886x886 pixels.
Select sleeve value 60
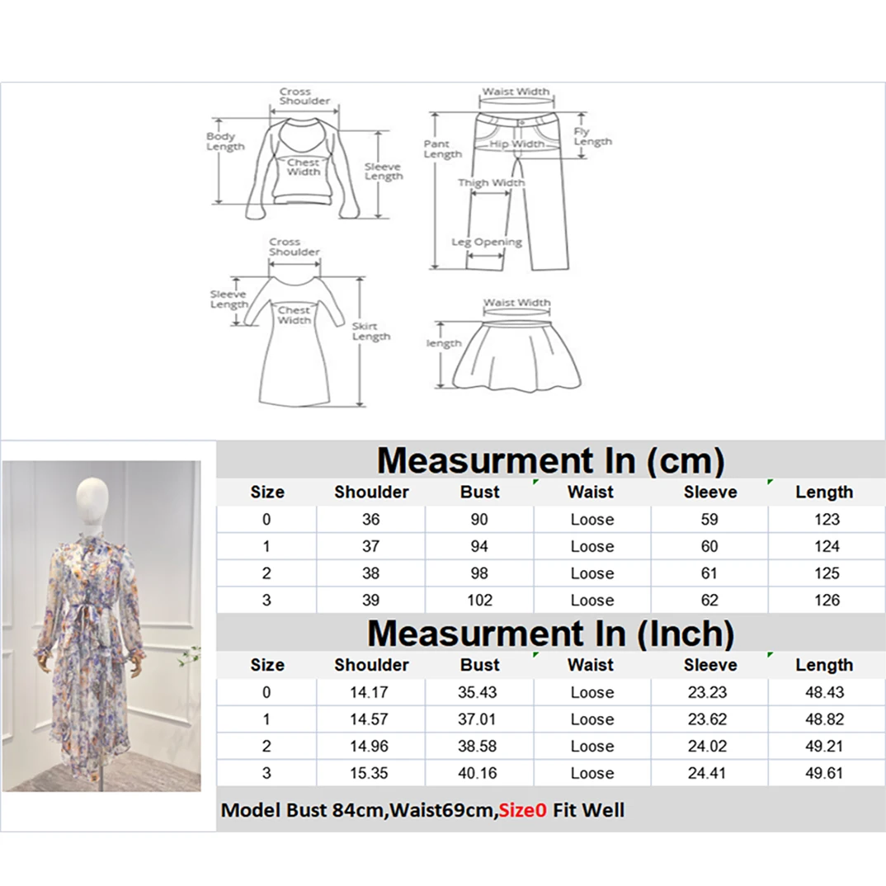(x=709, y=546)
